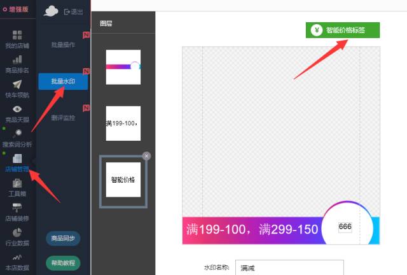Click 图层 panel header
The image size is (407, 275).
click(106, 24)
